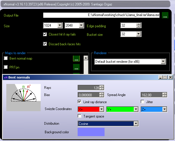The image size is (175, 141).
Task: Enable the Bent normal map checkbox
Action: [x=6, y=58]
